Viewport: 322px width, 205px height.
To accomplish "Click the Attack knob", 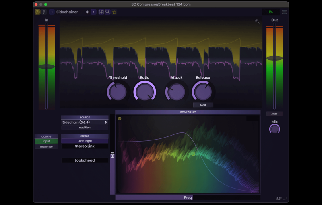I will coord(176,91).
